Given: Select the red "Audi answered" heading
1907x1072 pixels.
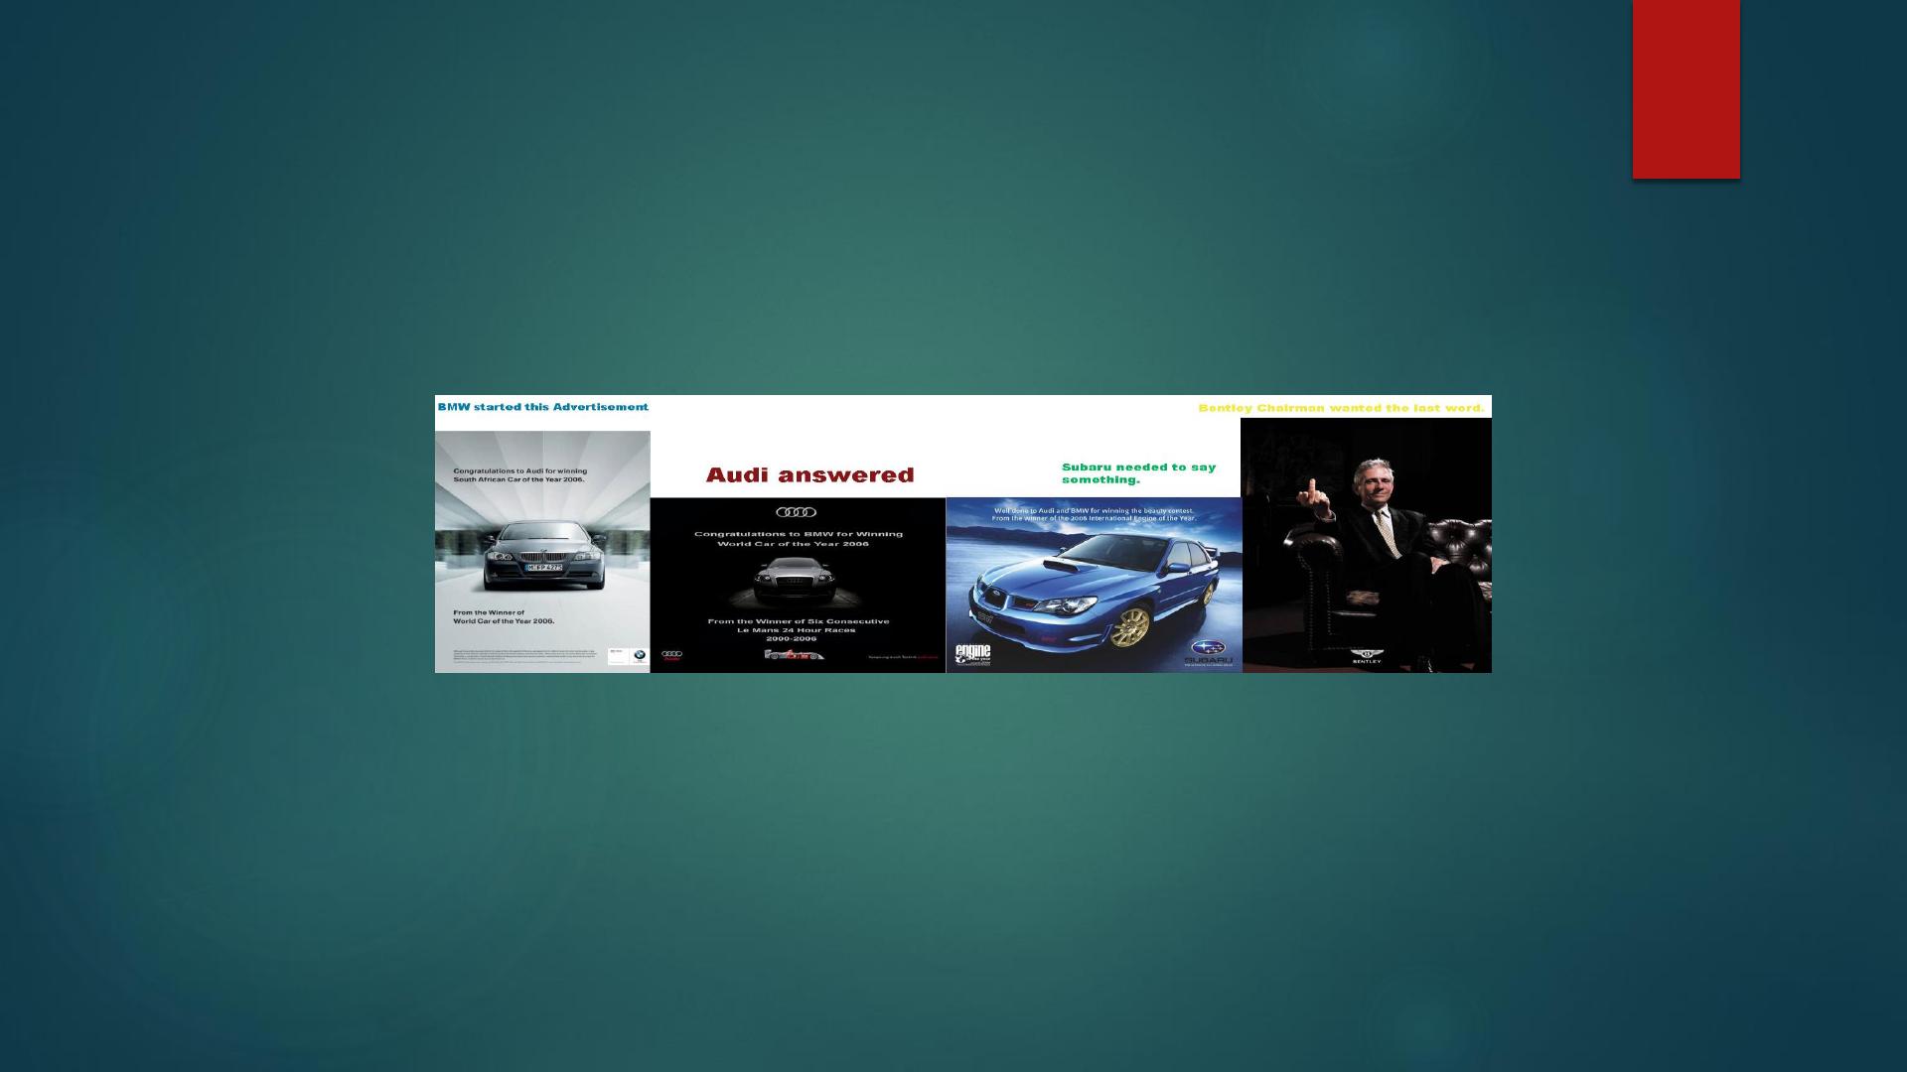Looking at the screenshot, I should (809, 475).
